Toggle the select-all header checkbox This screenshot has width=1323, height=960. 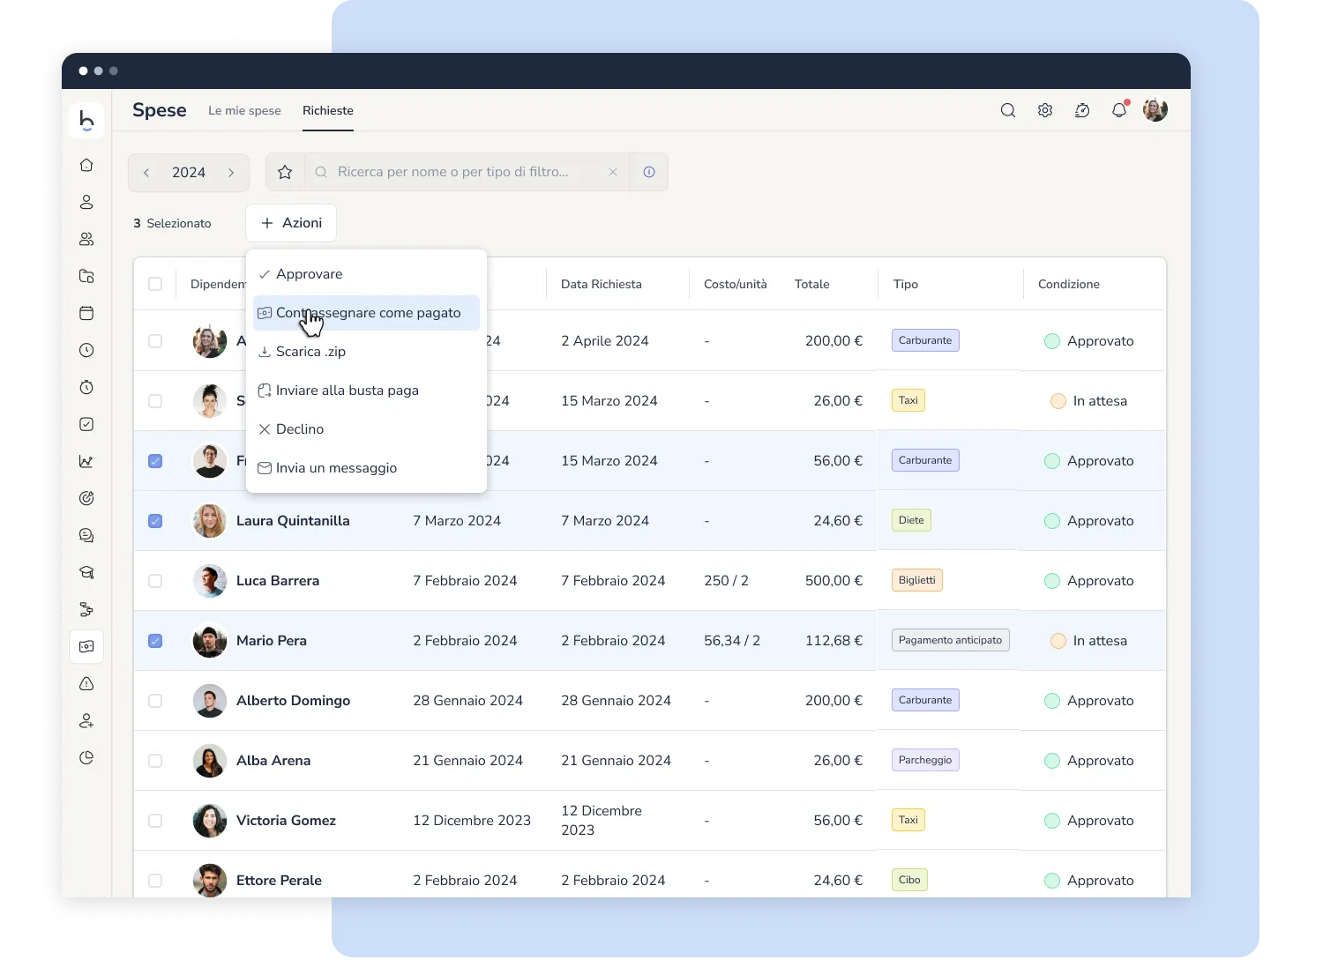(155, 284)
